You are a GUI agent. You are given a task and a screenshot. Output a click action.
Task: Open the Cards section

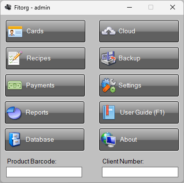(46, 31)
